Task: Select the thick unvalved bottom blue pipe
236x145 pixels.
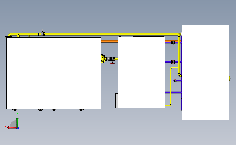Action: tap(173, 92)
